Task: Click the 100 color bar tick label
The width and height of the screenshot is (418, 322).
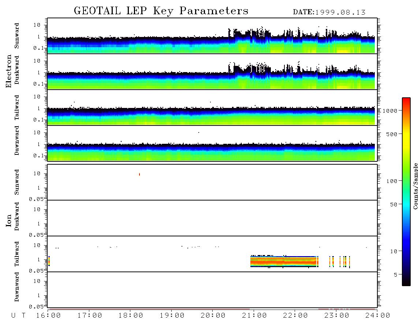Action: tap(392, 181)
